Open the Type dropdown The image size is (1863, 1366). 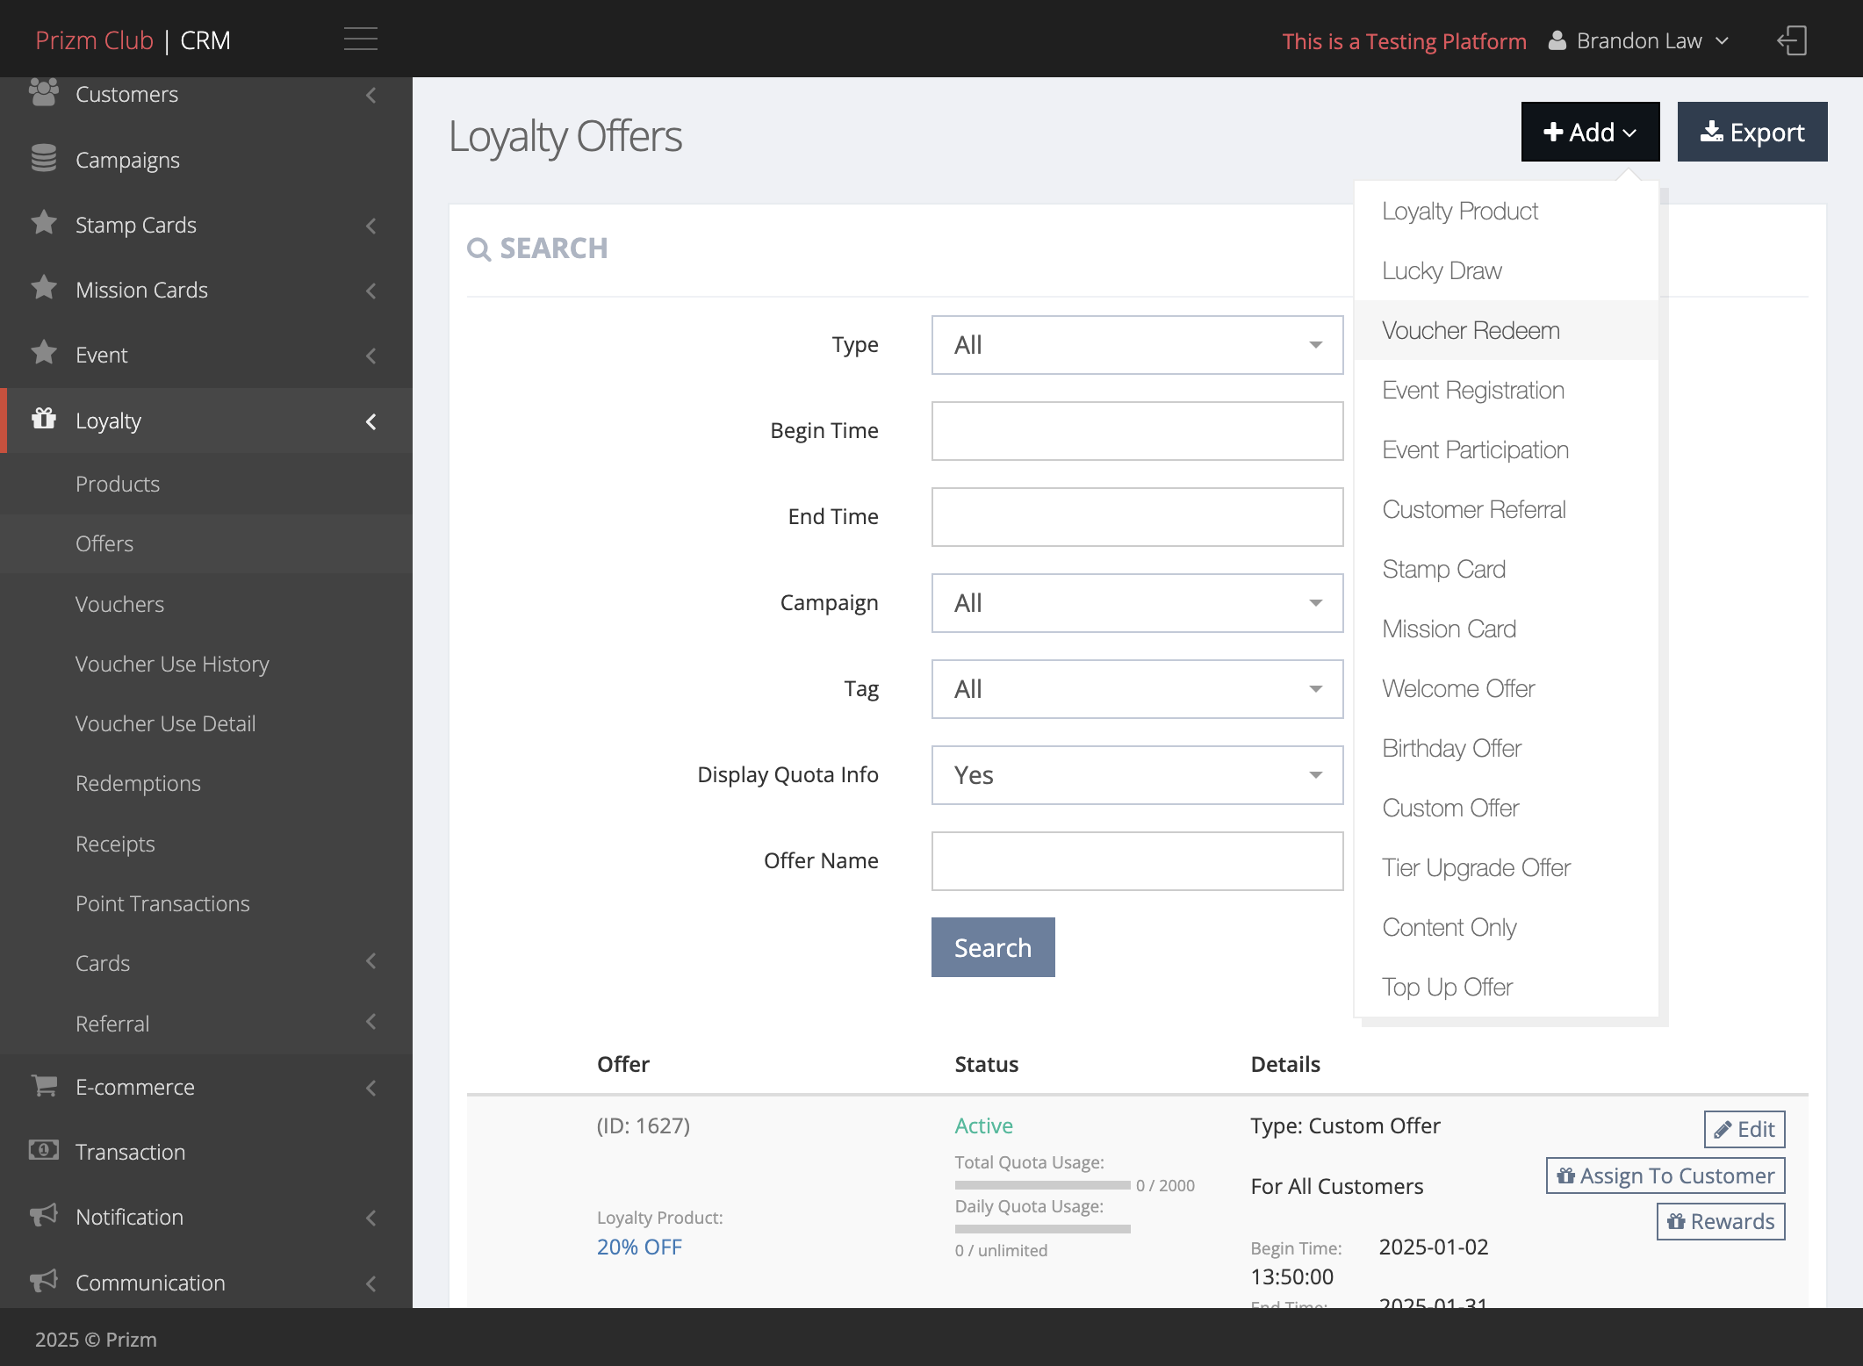pos(1137,345)
